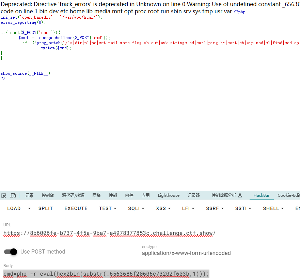The width and height of the screenshot is (300, 278).
Task: Toggle the device toolbar icon
Action: (x=13, y=195)
